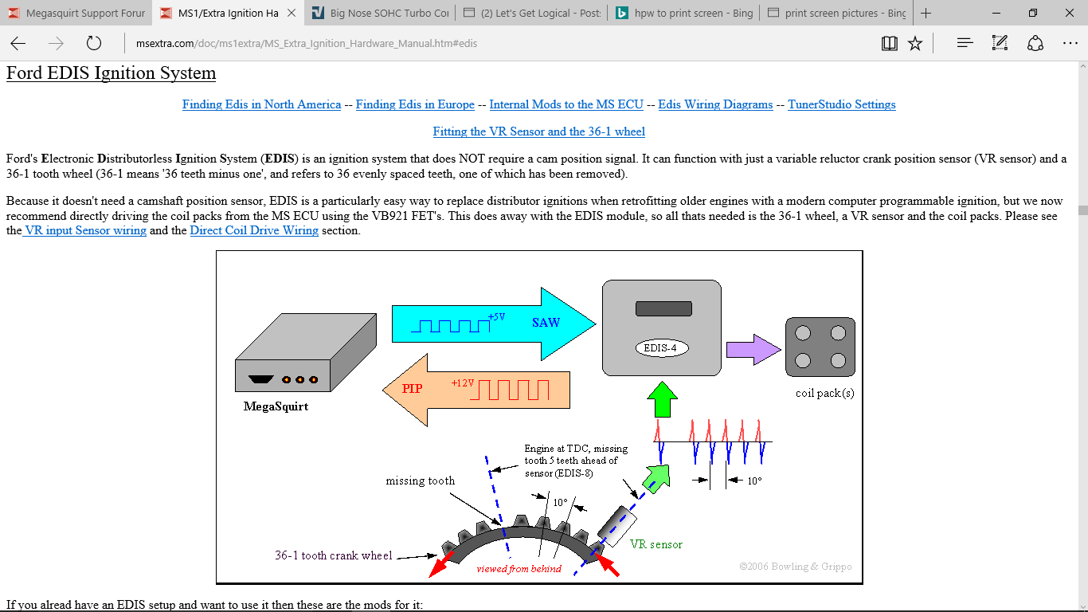Screen dimensions: 1088x612
Task: Click the '36-1 tooth crank wheel' label
Action: [334, 555]
